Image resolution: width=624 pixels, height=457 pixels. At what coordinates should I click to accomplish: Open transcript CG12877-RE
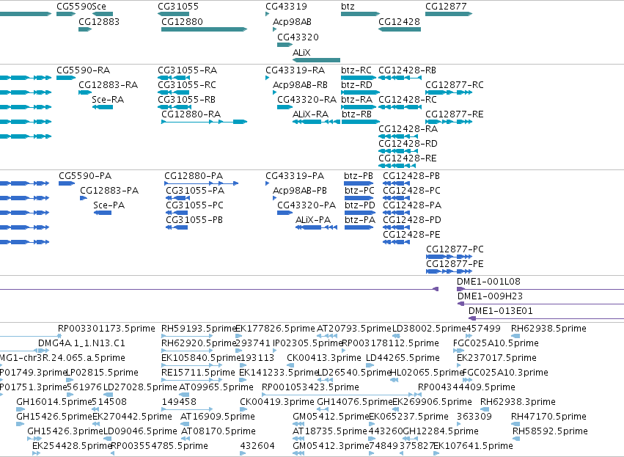pyautogui.click(x=455, y=114)
